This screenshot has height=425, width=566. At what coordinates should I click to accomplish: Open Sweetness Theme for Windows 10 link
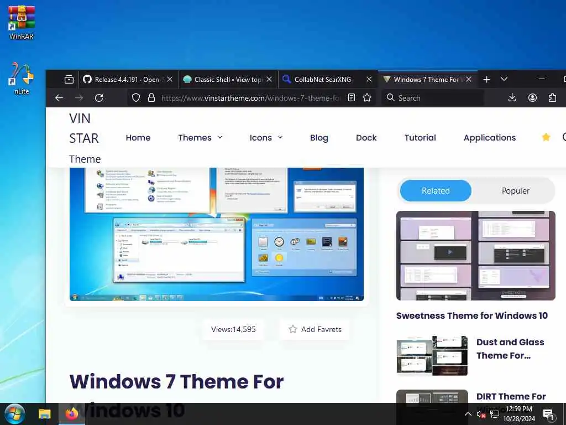click(x=472, y=315)
